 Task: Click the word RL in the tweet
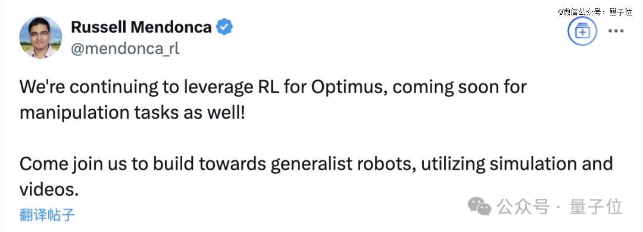click(269, 87)
